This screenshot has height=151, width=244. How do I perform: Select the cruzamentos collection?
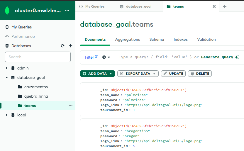pos(36,87)
